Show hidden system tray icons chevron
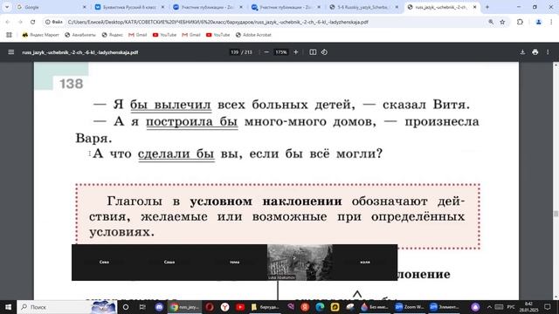559x314 pixels. click(x=489, y=307)
